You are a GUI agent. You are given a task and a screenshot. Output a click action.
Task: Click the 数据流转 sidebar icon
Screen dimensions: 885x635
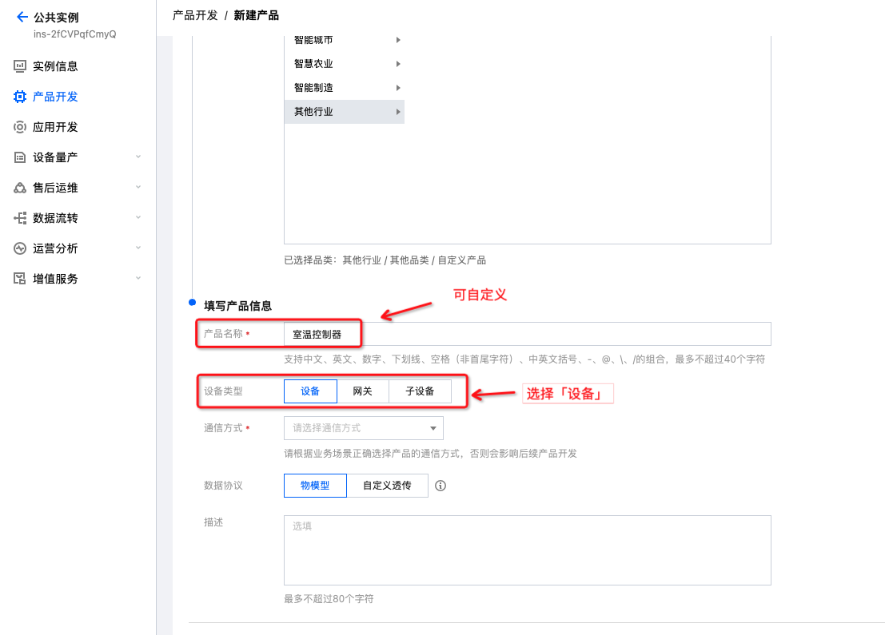pyautogui.click(x=20, y=218)
